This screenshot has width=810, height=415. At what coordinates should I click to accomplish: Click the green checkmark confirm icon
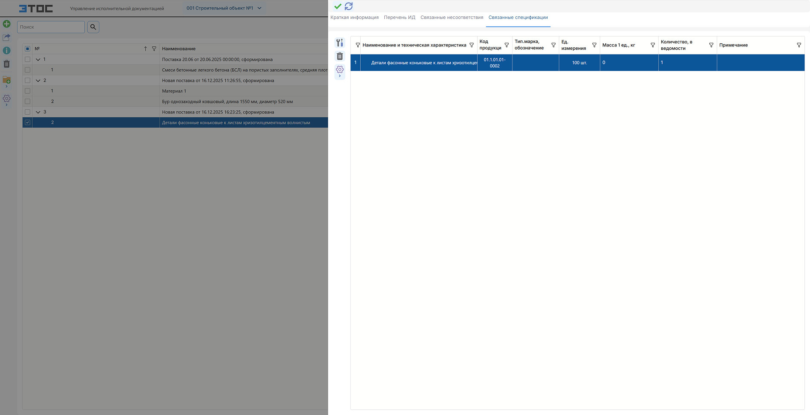coord(337,6)
